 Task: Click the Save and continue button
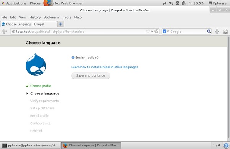pos(90,75)
